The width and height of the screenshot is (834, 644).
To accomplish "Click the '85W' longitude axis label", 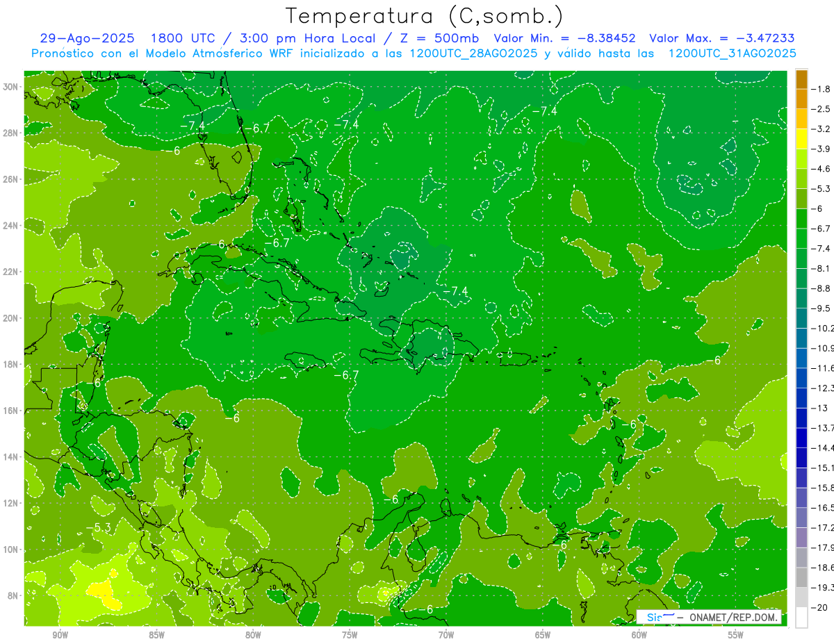I will [x=157, y=635].
